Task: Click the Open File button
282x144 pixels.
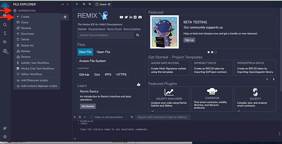Action: (x=103, y=52)
